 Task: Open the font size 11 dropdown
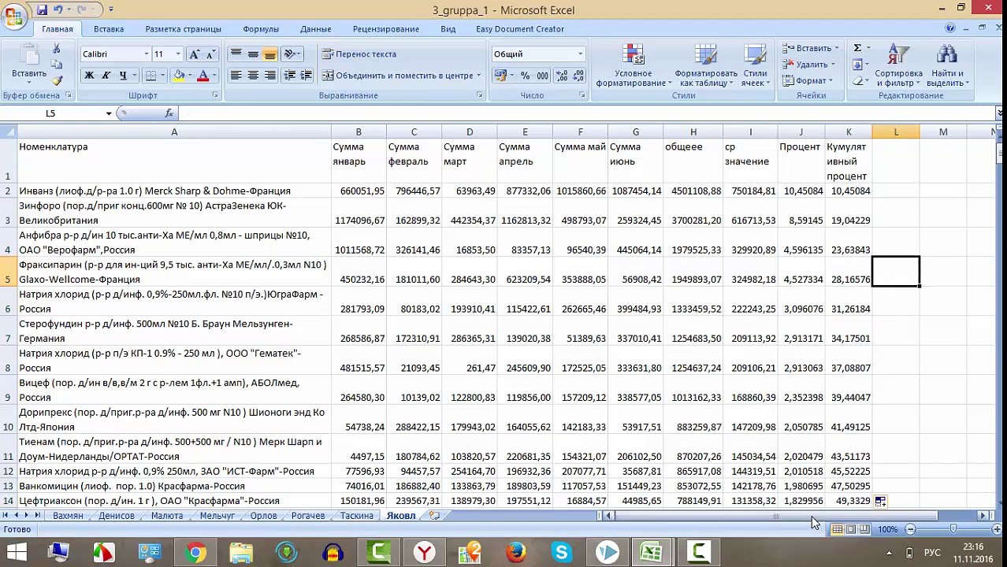[178, 54]
